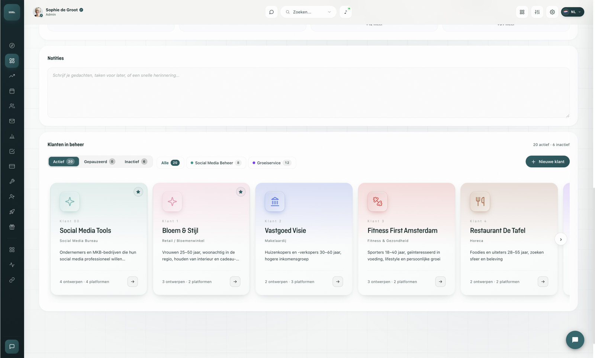Click the Nieuwe klant button
This screenshot has height=358, width=595.
pyautogui.click(x=547, y=162)
